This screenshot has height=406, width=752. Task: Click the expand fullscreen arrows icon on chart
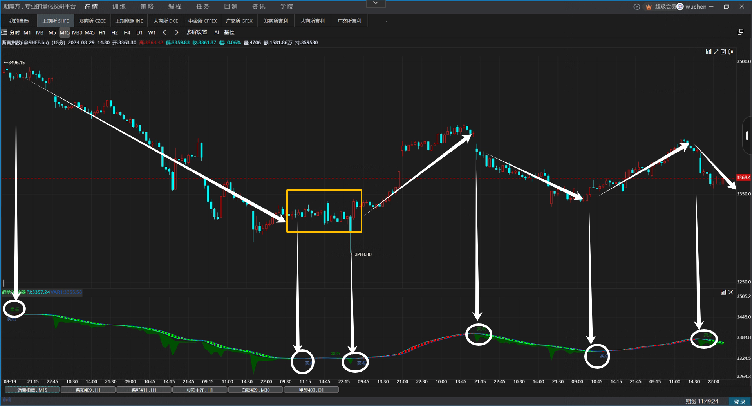tap(716, 52)
